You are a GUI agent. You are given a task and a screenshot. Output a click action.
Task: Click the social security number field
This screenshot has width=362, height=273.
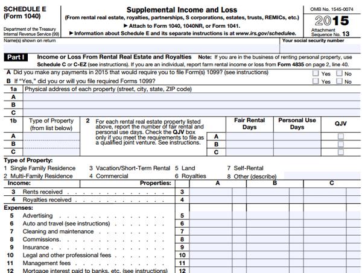coord(320,48)
